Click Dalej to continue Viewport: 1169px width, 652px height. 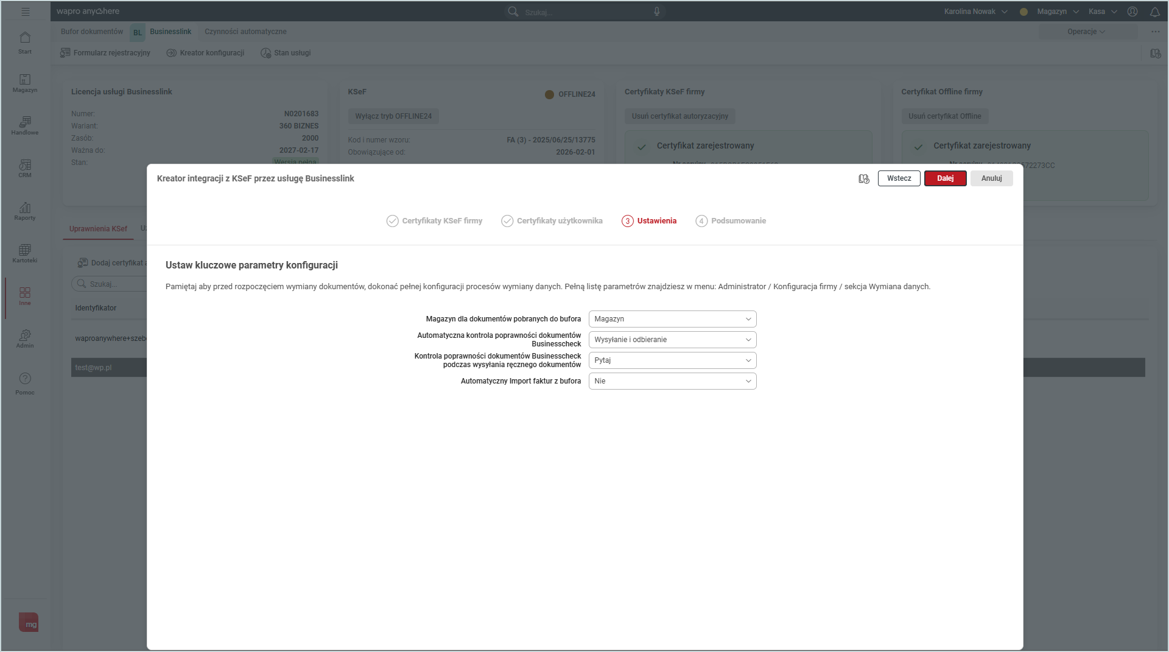coord(945,178)
